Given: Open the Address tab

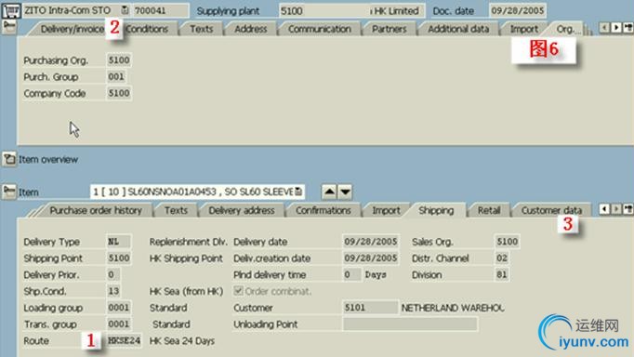Looking at the screenshot, I should click(251, 29).
